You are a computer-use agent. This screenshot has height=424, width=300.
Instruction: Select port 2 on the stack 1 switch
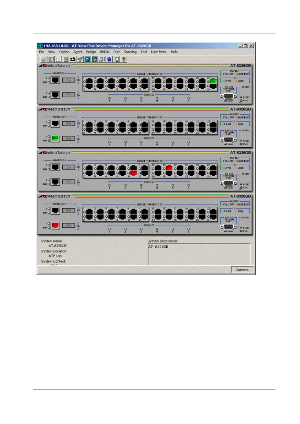89,86
